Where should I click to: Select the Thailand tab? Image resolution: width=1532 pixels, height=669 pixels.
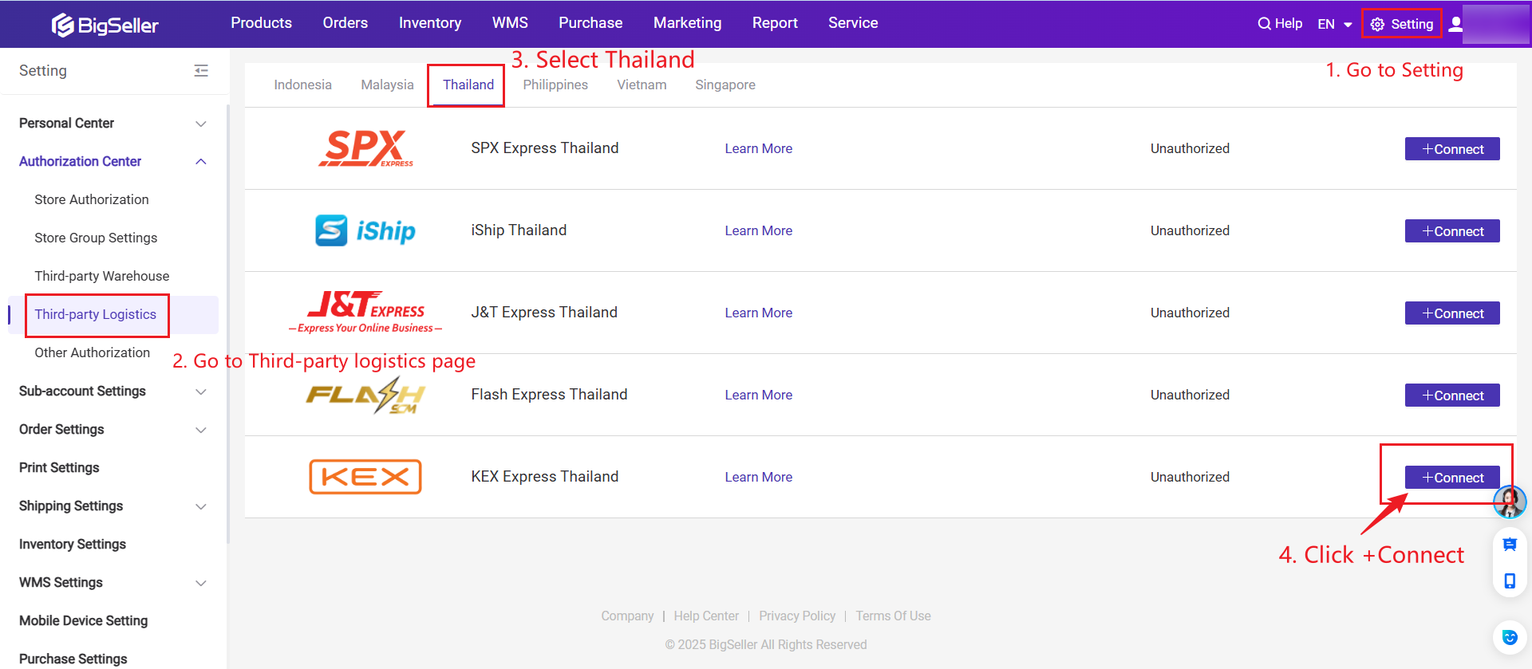click(x=468, y=85)
